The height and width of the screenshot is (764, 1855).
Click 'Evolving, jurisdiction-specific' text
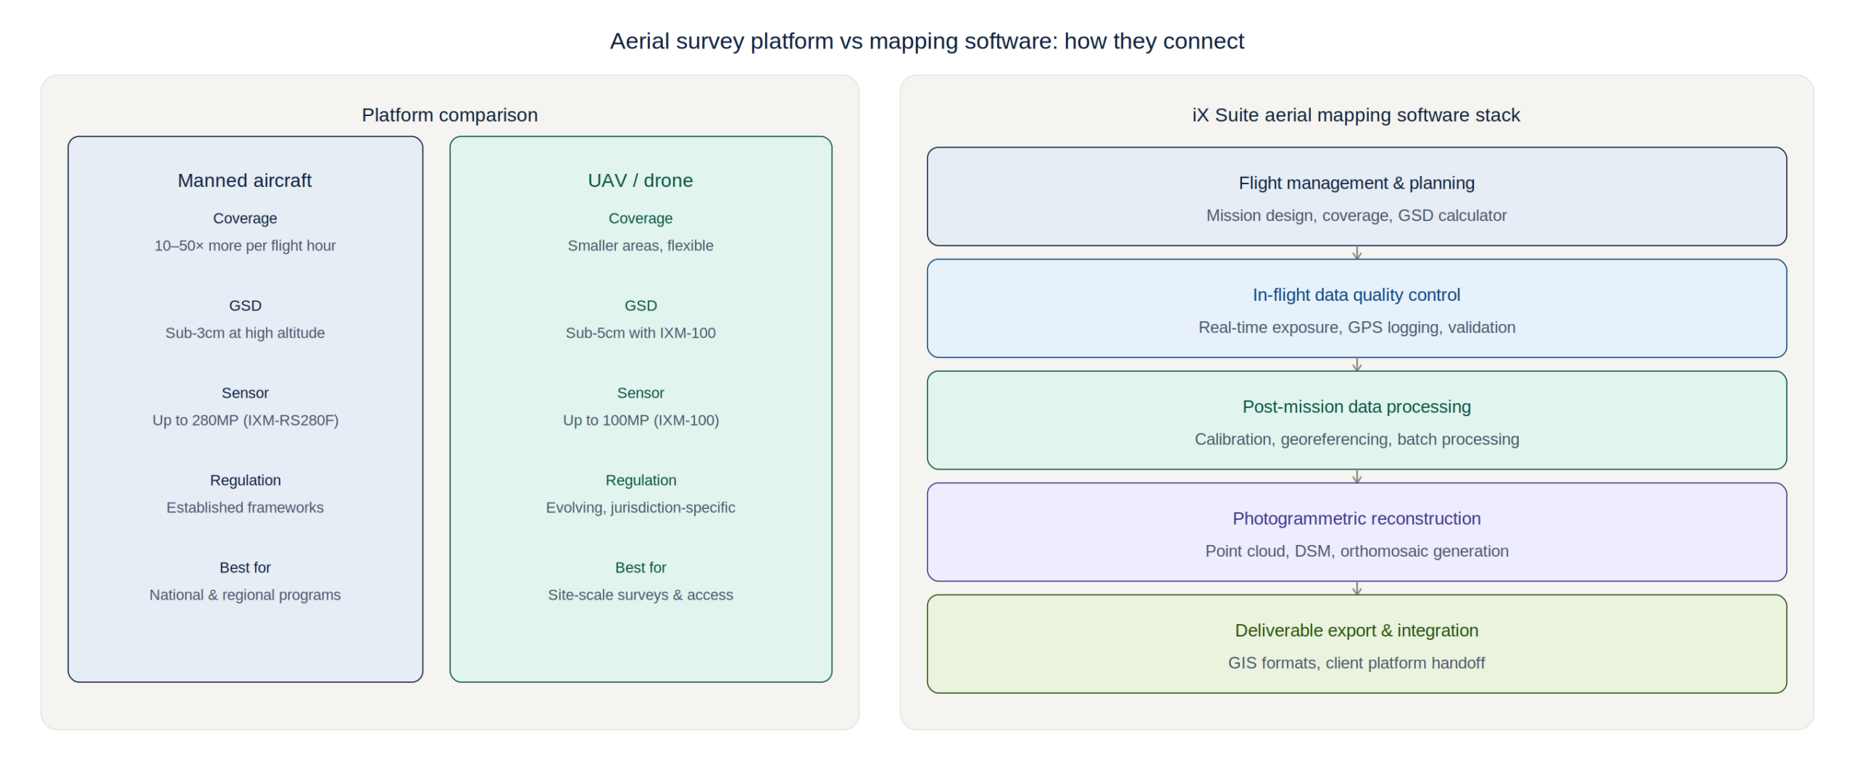coord(640,507)
